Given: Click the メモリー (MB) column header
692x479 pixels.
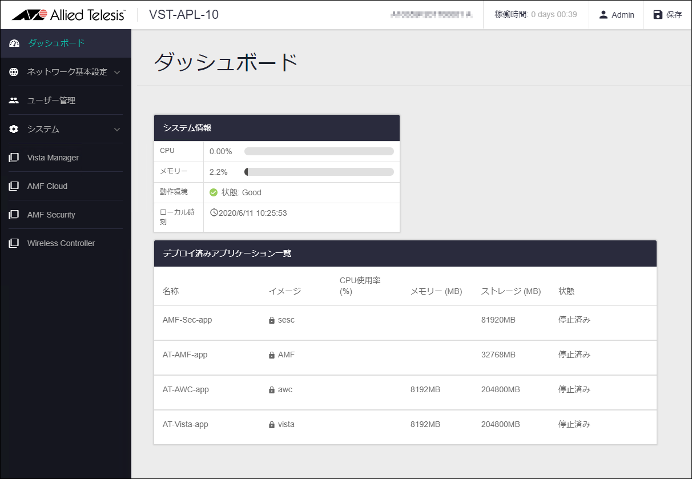Looking at the screenshot, I should click(x=436, y=291).
